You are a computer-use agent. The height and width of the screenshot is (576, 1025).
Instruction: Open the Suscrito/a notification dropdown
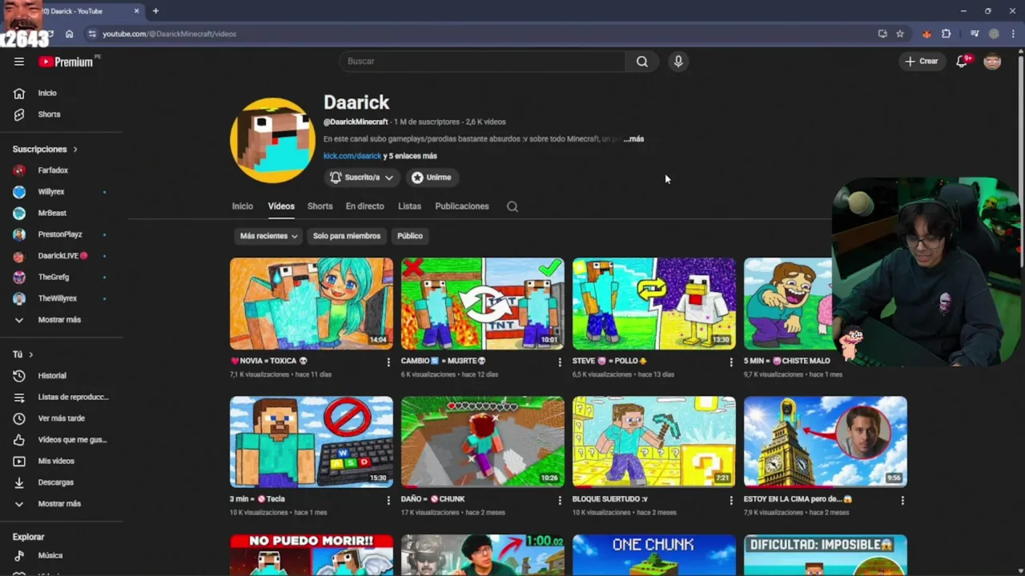pyautogui.click(x=362, y=178)
